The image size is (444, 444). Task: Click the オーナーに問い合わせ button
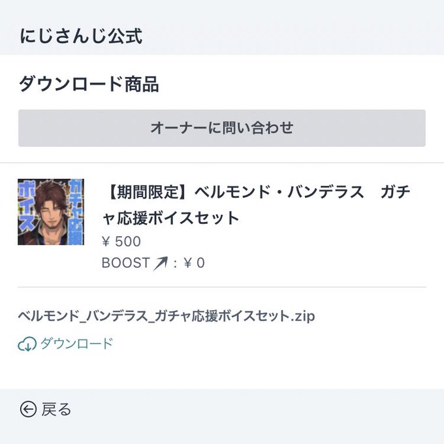222,128
